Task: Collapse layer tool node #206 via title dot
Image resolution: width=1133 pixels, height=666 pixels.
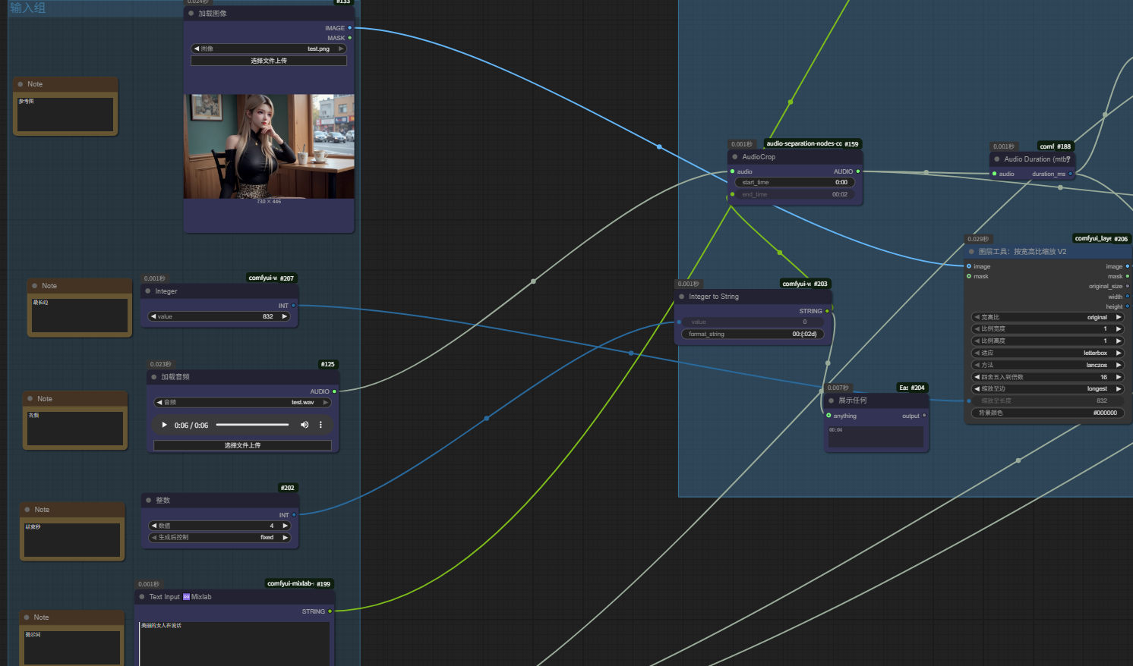Action: point(971,252)
